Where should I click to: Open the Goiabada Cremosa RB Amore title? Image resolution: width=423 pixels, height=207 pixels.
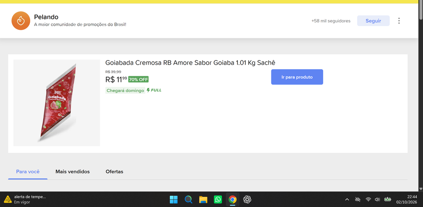[x=190, y=63]
